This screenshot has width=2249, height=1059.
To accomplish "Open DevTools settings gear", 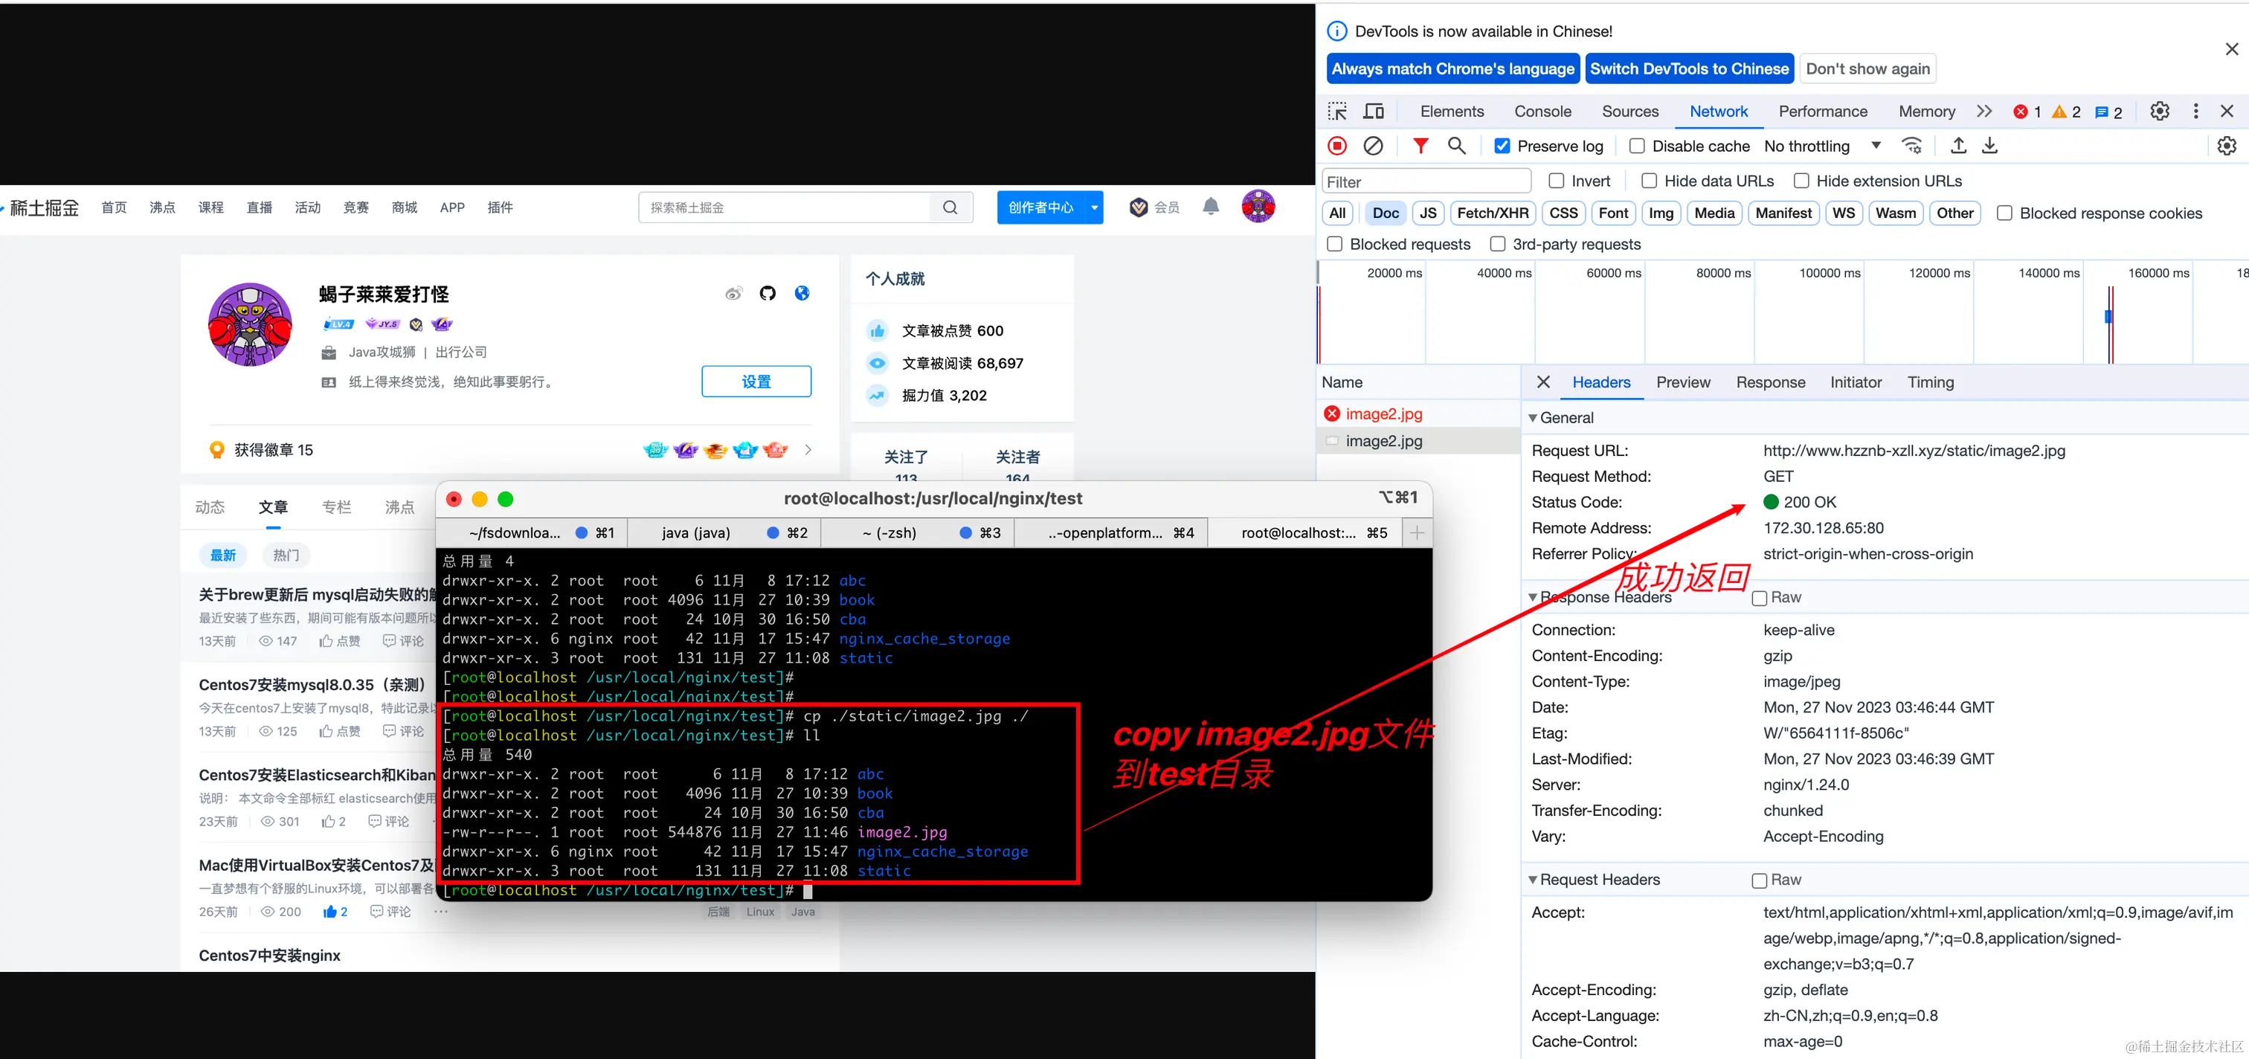I will pos(2159,111).
